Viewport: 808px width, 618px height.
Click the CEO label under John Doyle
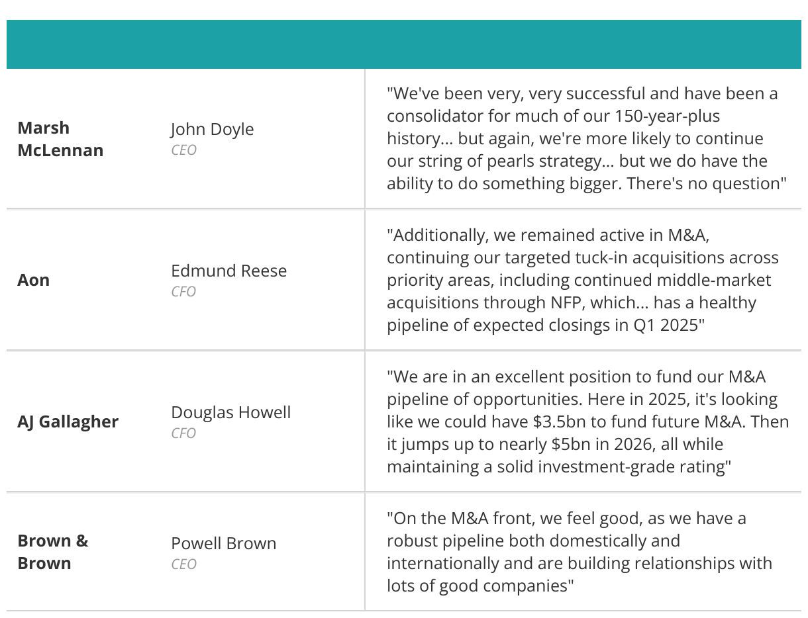pos(183,150)
